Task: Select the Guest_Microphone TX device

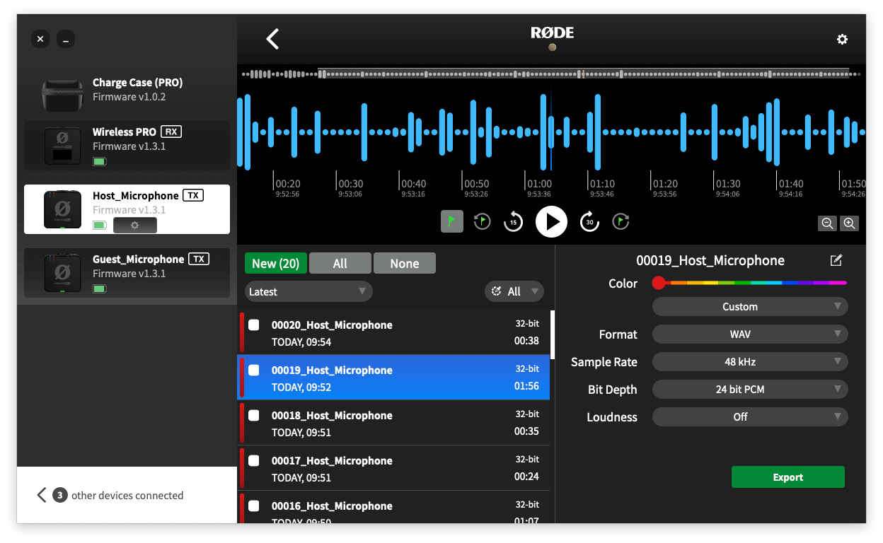Action: [x=127, y=273]
